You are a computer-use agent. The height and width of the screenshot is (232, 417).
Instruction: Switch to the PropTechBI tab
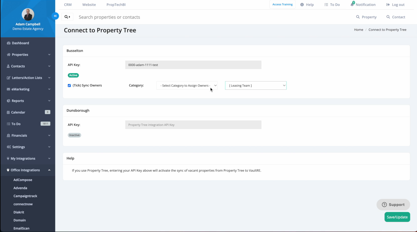click(x=116, y=5)
